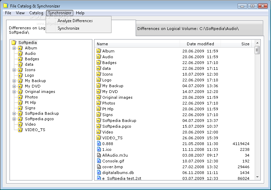The image size is (271, 190).
Task: Click Original images folder icon in file list
Action: pyautogui.click(x=99, y=97)
